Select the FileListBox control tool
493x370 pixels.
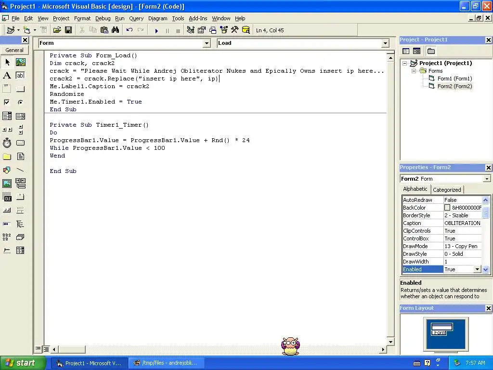point(20,157)
